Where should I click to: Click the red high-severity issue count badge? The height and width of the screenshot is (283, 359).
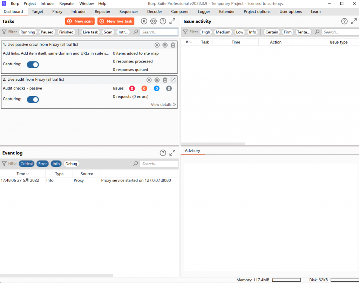132,88
